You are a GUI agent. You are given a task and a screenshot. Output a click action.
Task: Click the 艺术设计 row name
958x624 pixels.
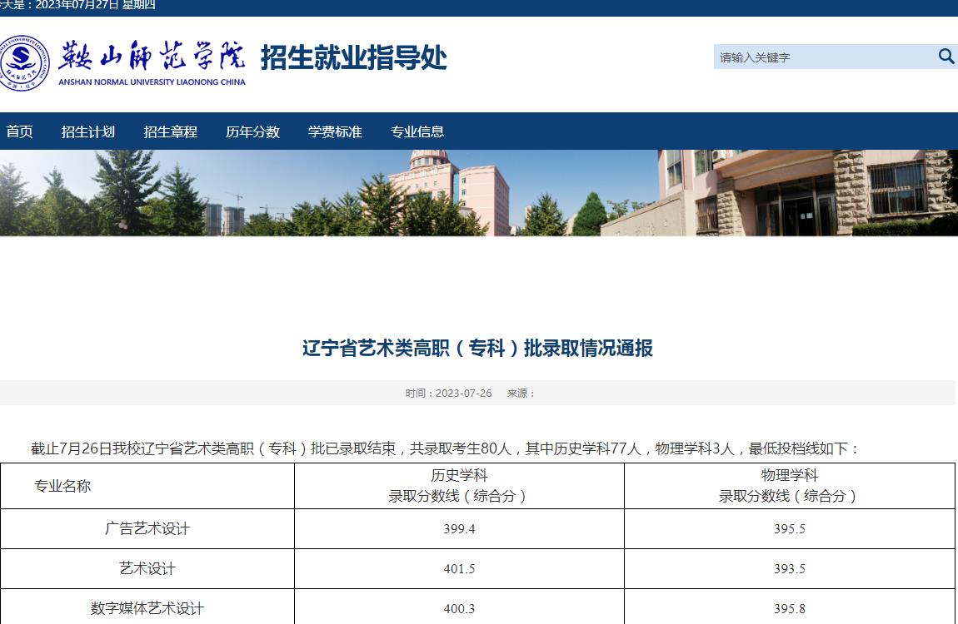[x=147, y=568]
